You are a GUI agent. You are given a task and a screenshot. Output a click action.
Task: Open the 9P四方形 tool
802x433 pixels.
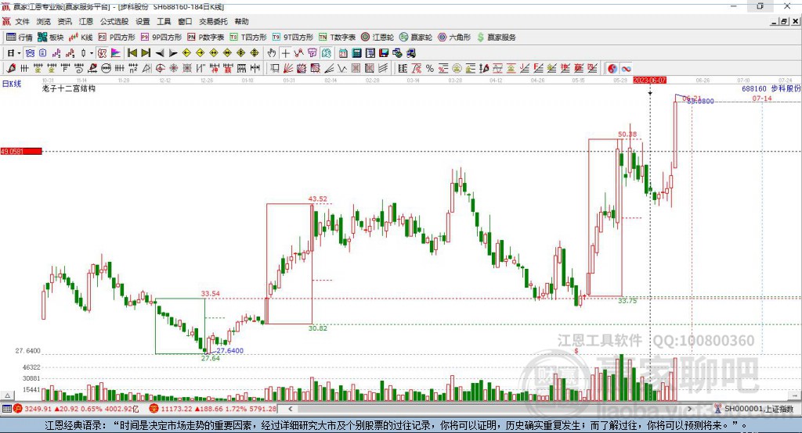point(161,38)
